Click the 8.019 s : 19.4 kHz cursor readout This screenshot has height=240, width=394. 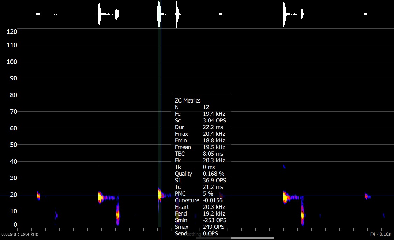coord(20,234)
